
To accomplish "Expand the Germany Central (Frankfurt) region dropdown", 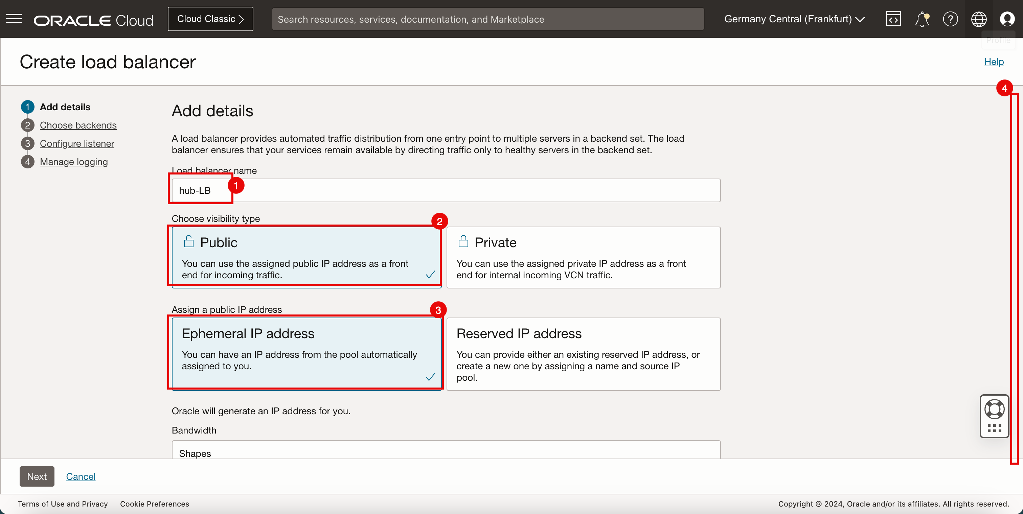I will pyautogui.click(x=794, y=19).
